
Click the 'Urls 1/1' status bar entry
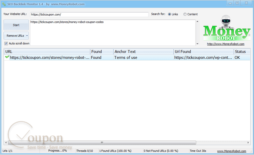coord(7,151)
